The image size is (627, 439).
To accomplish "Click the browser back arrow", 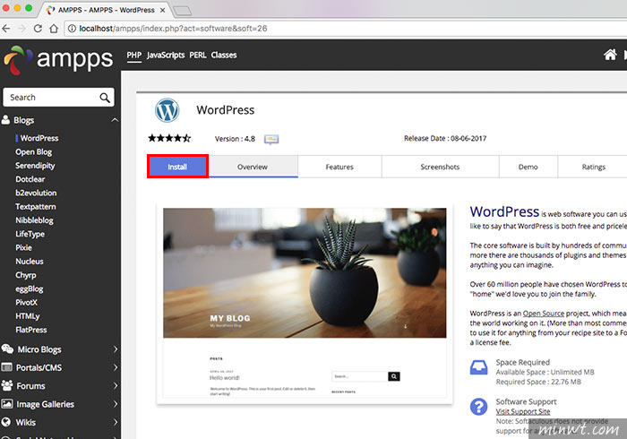I will tap(6, 29).
